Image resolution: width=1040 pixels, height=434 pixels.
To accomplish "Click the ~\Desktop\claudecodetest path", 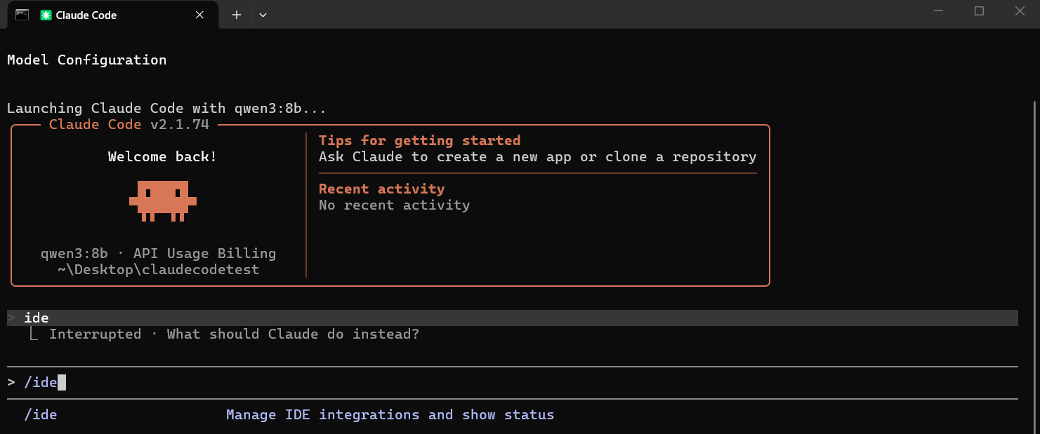I will 158,269.
